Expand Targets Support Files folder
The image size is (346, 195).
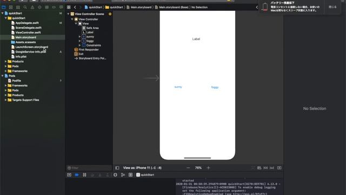coord(6,100)
